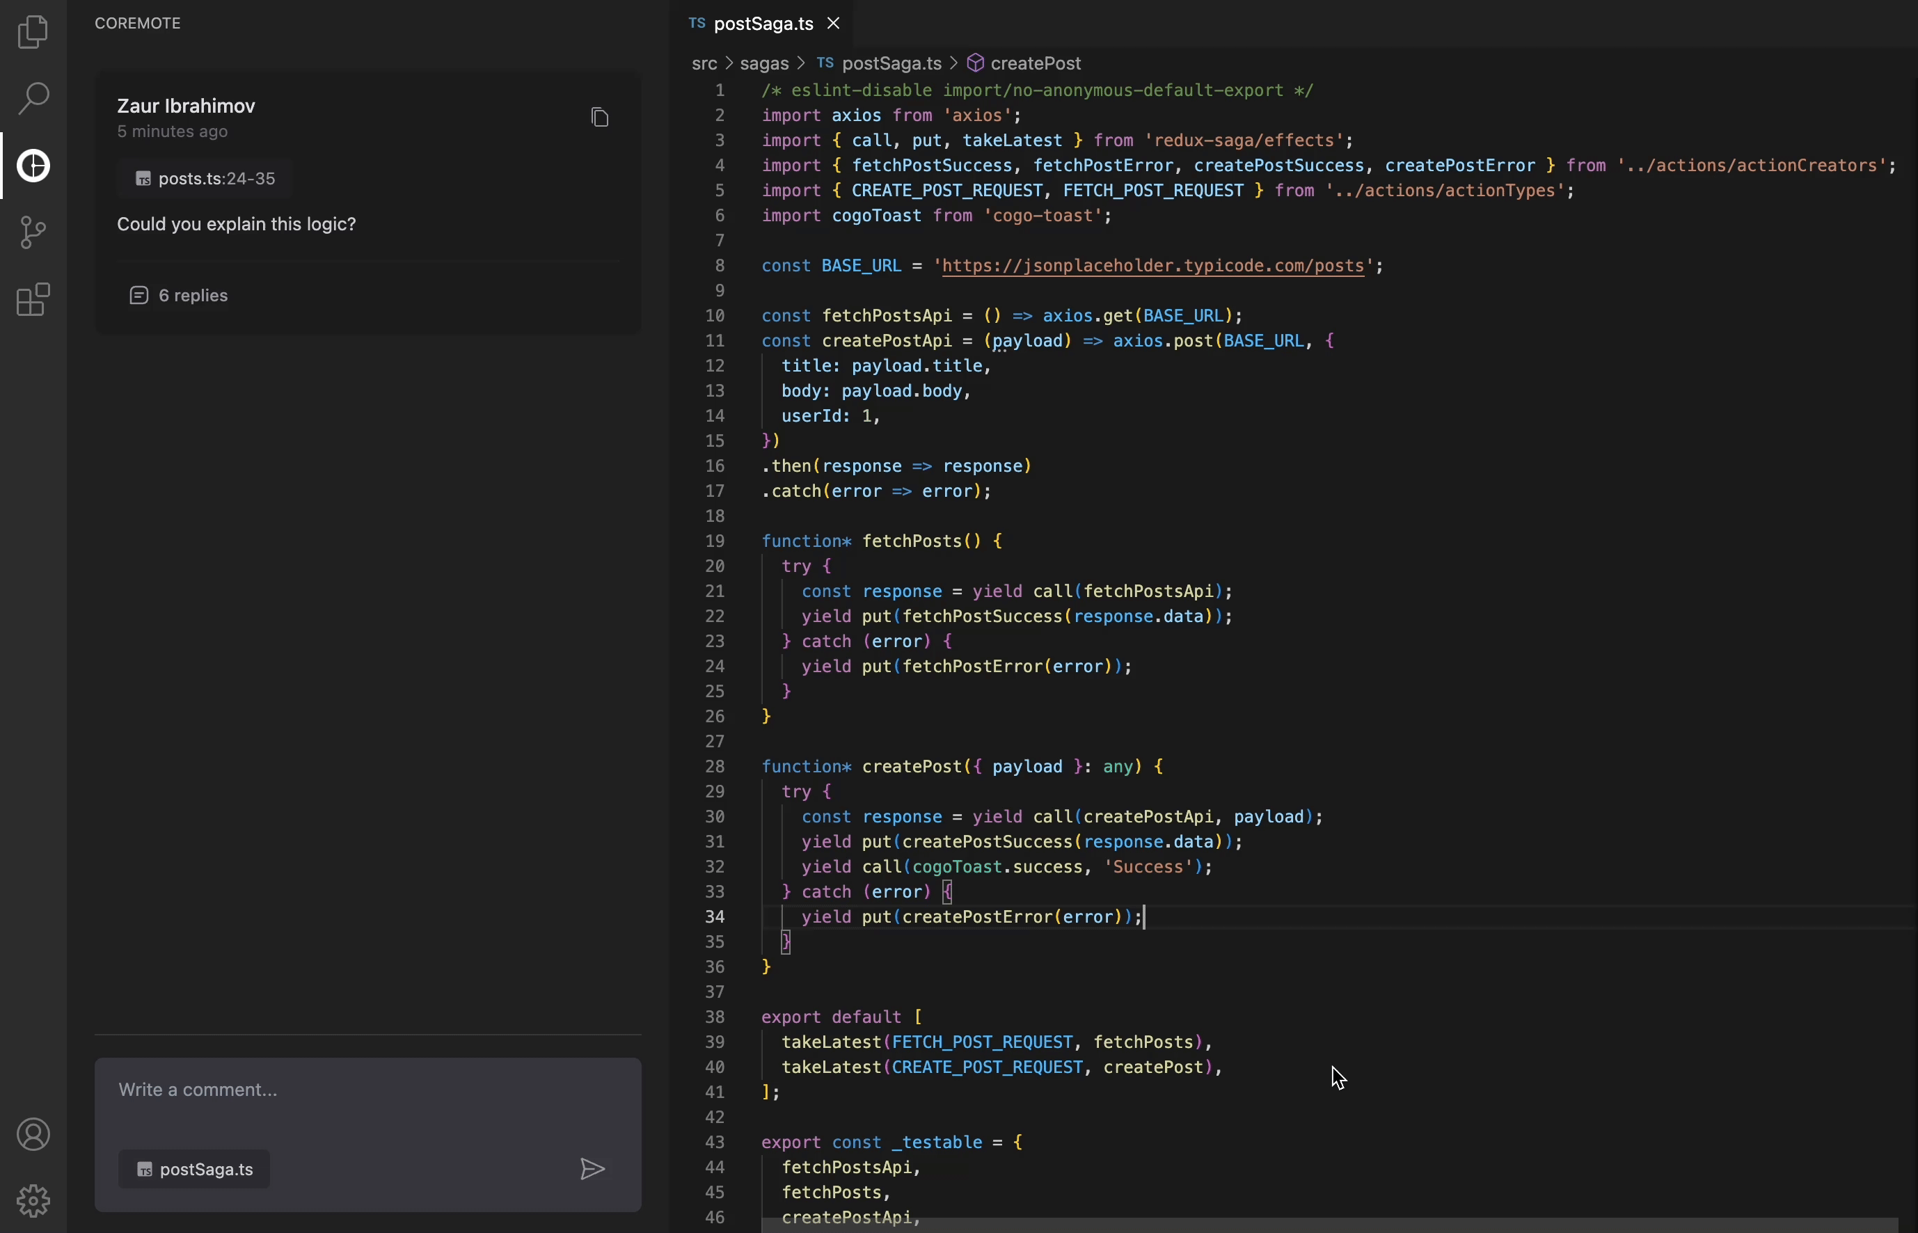Image resolution: width=1918 pixels, height=1233 pixels.
Task: Click postSaga.ts in the breadcrumb
Action: [880, 63]
